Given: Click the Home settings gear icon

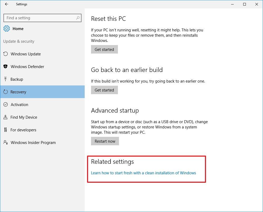Looking at the screenshot, I should pos(7,28).
